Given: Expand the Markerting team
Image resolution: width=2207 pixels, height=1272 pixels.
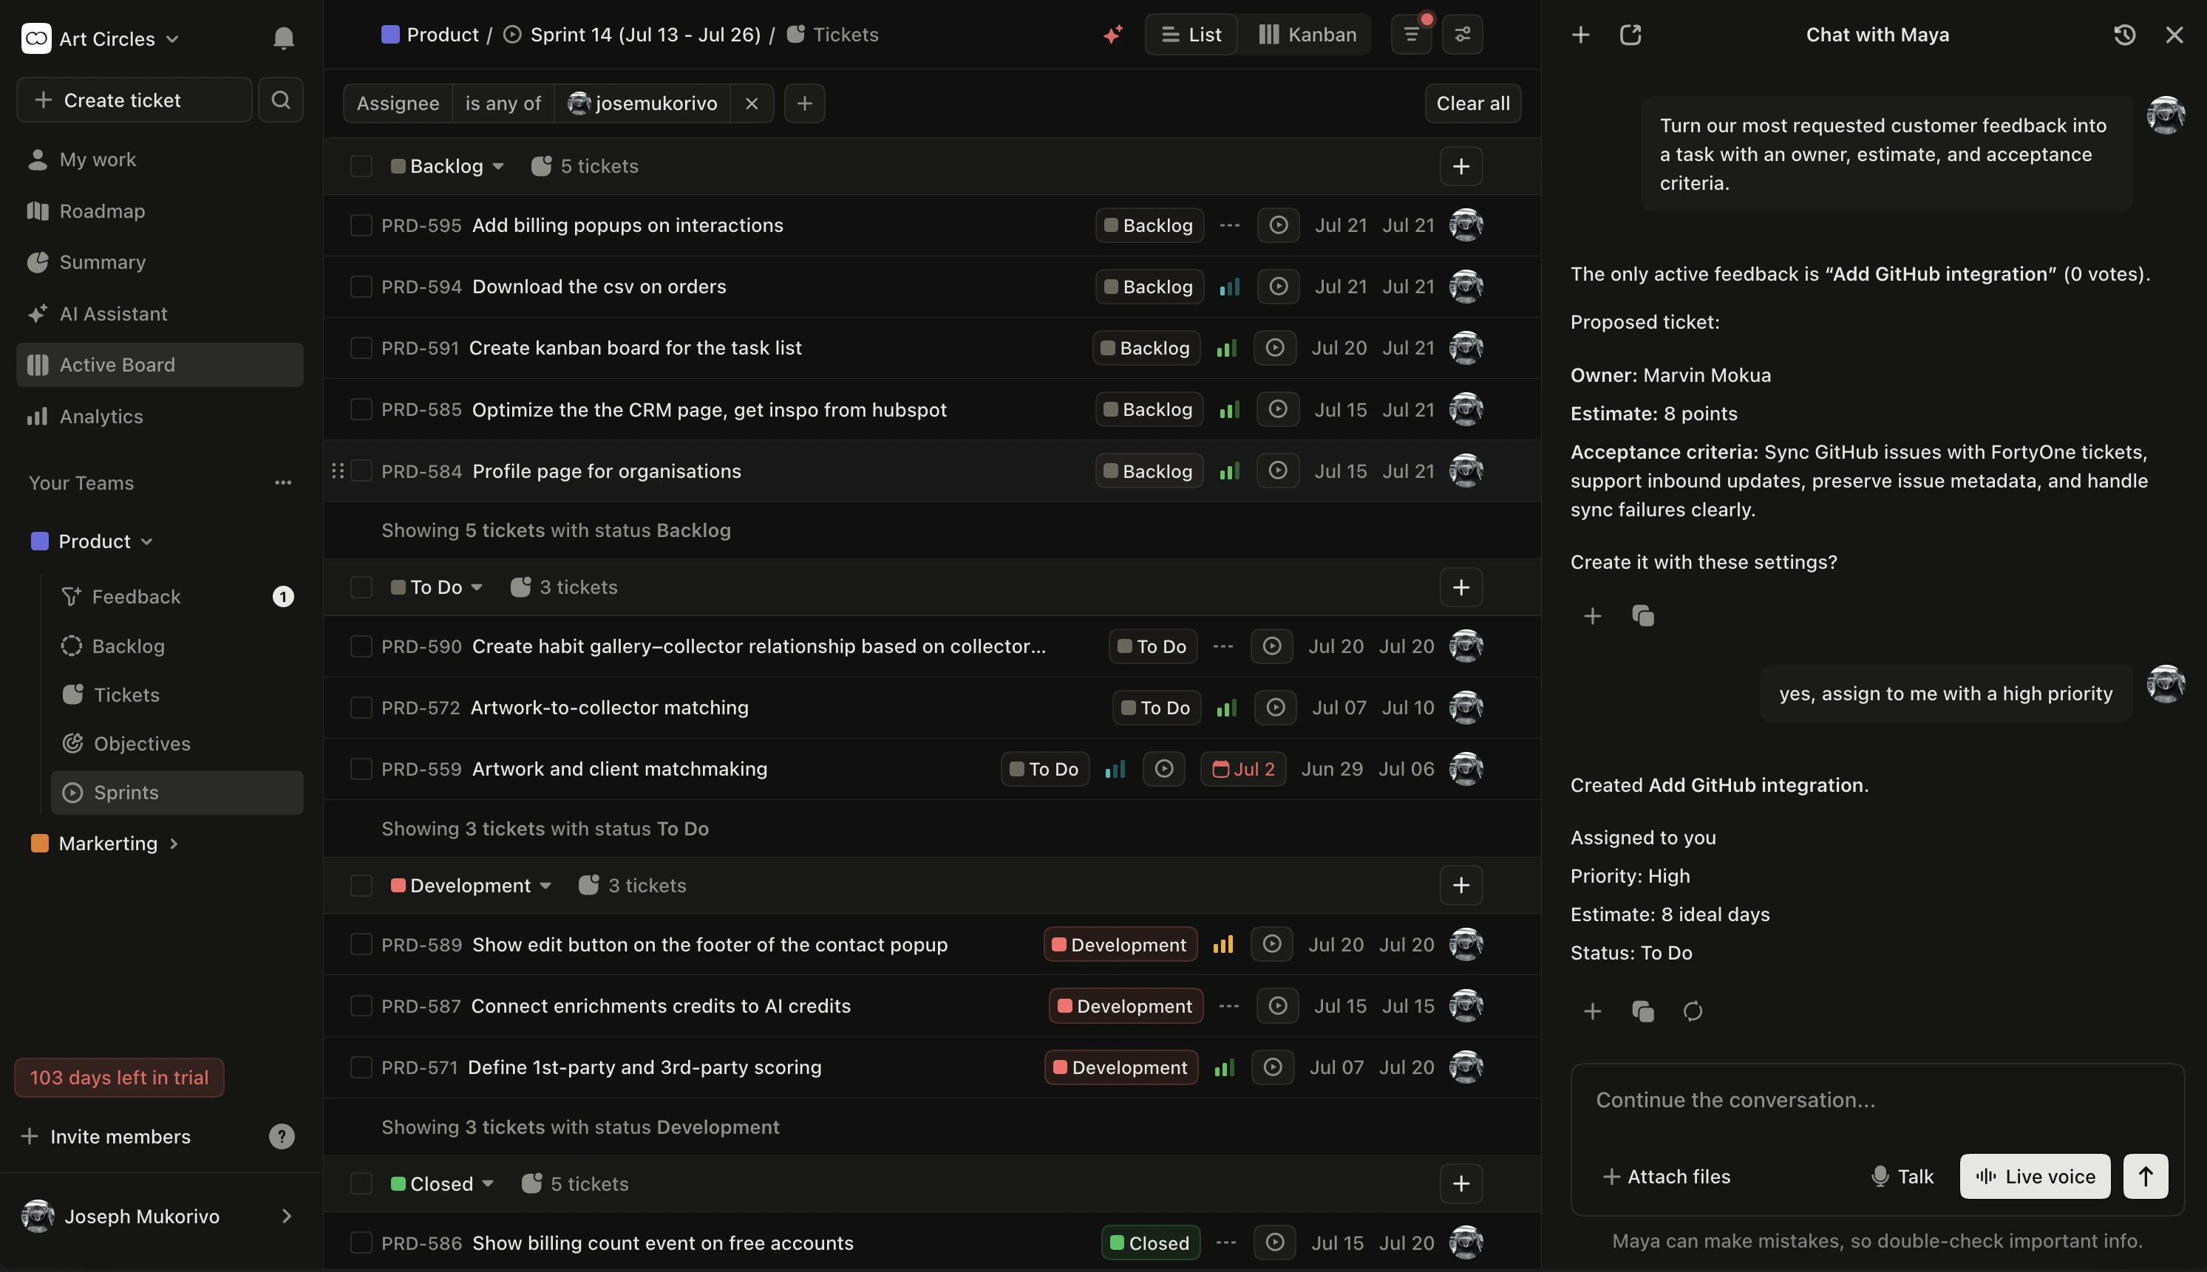Looking at the screenshot, I should 174,843.
